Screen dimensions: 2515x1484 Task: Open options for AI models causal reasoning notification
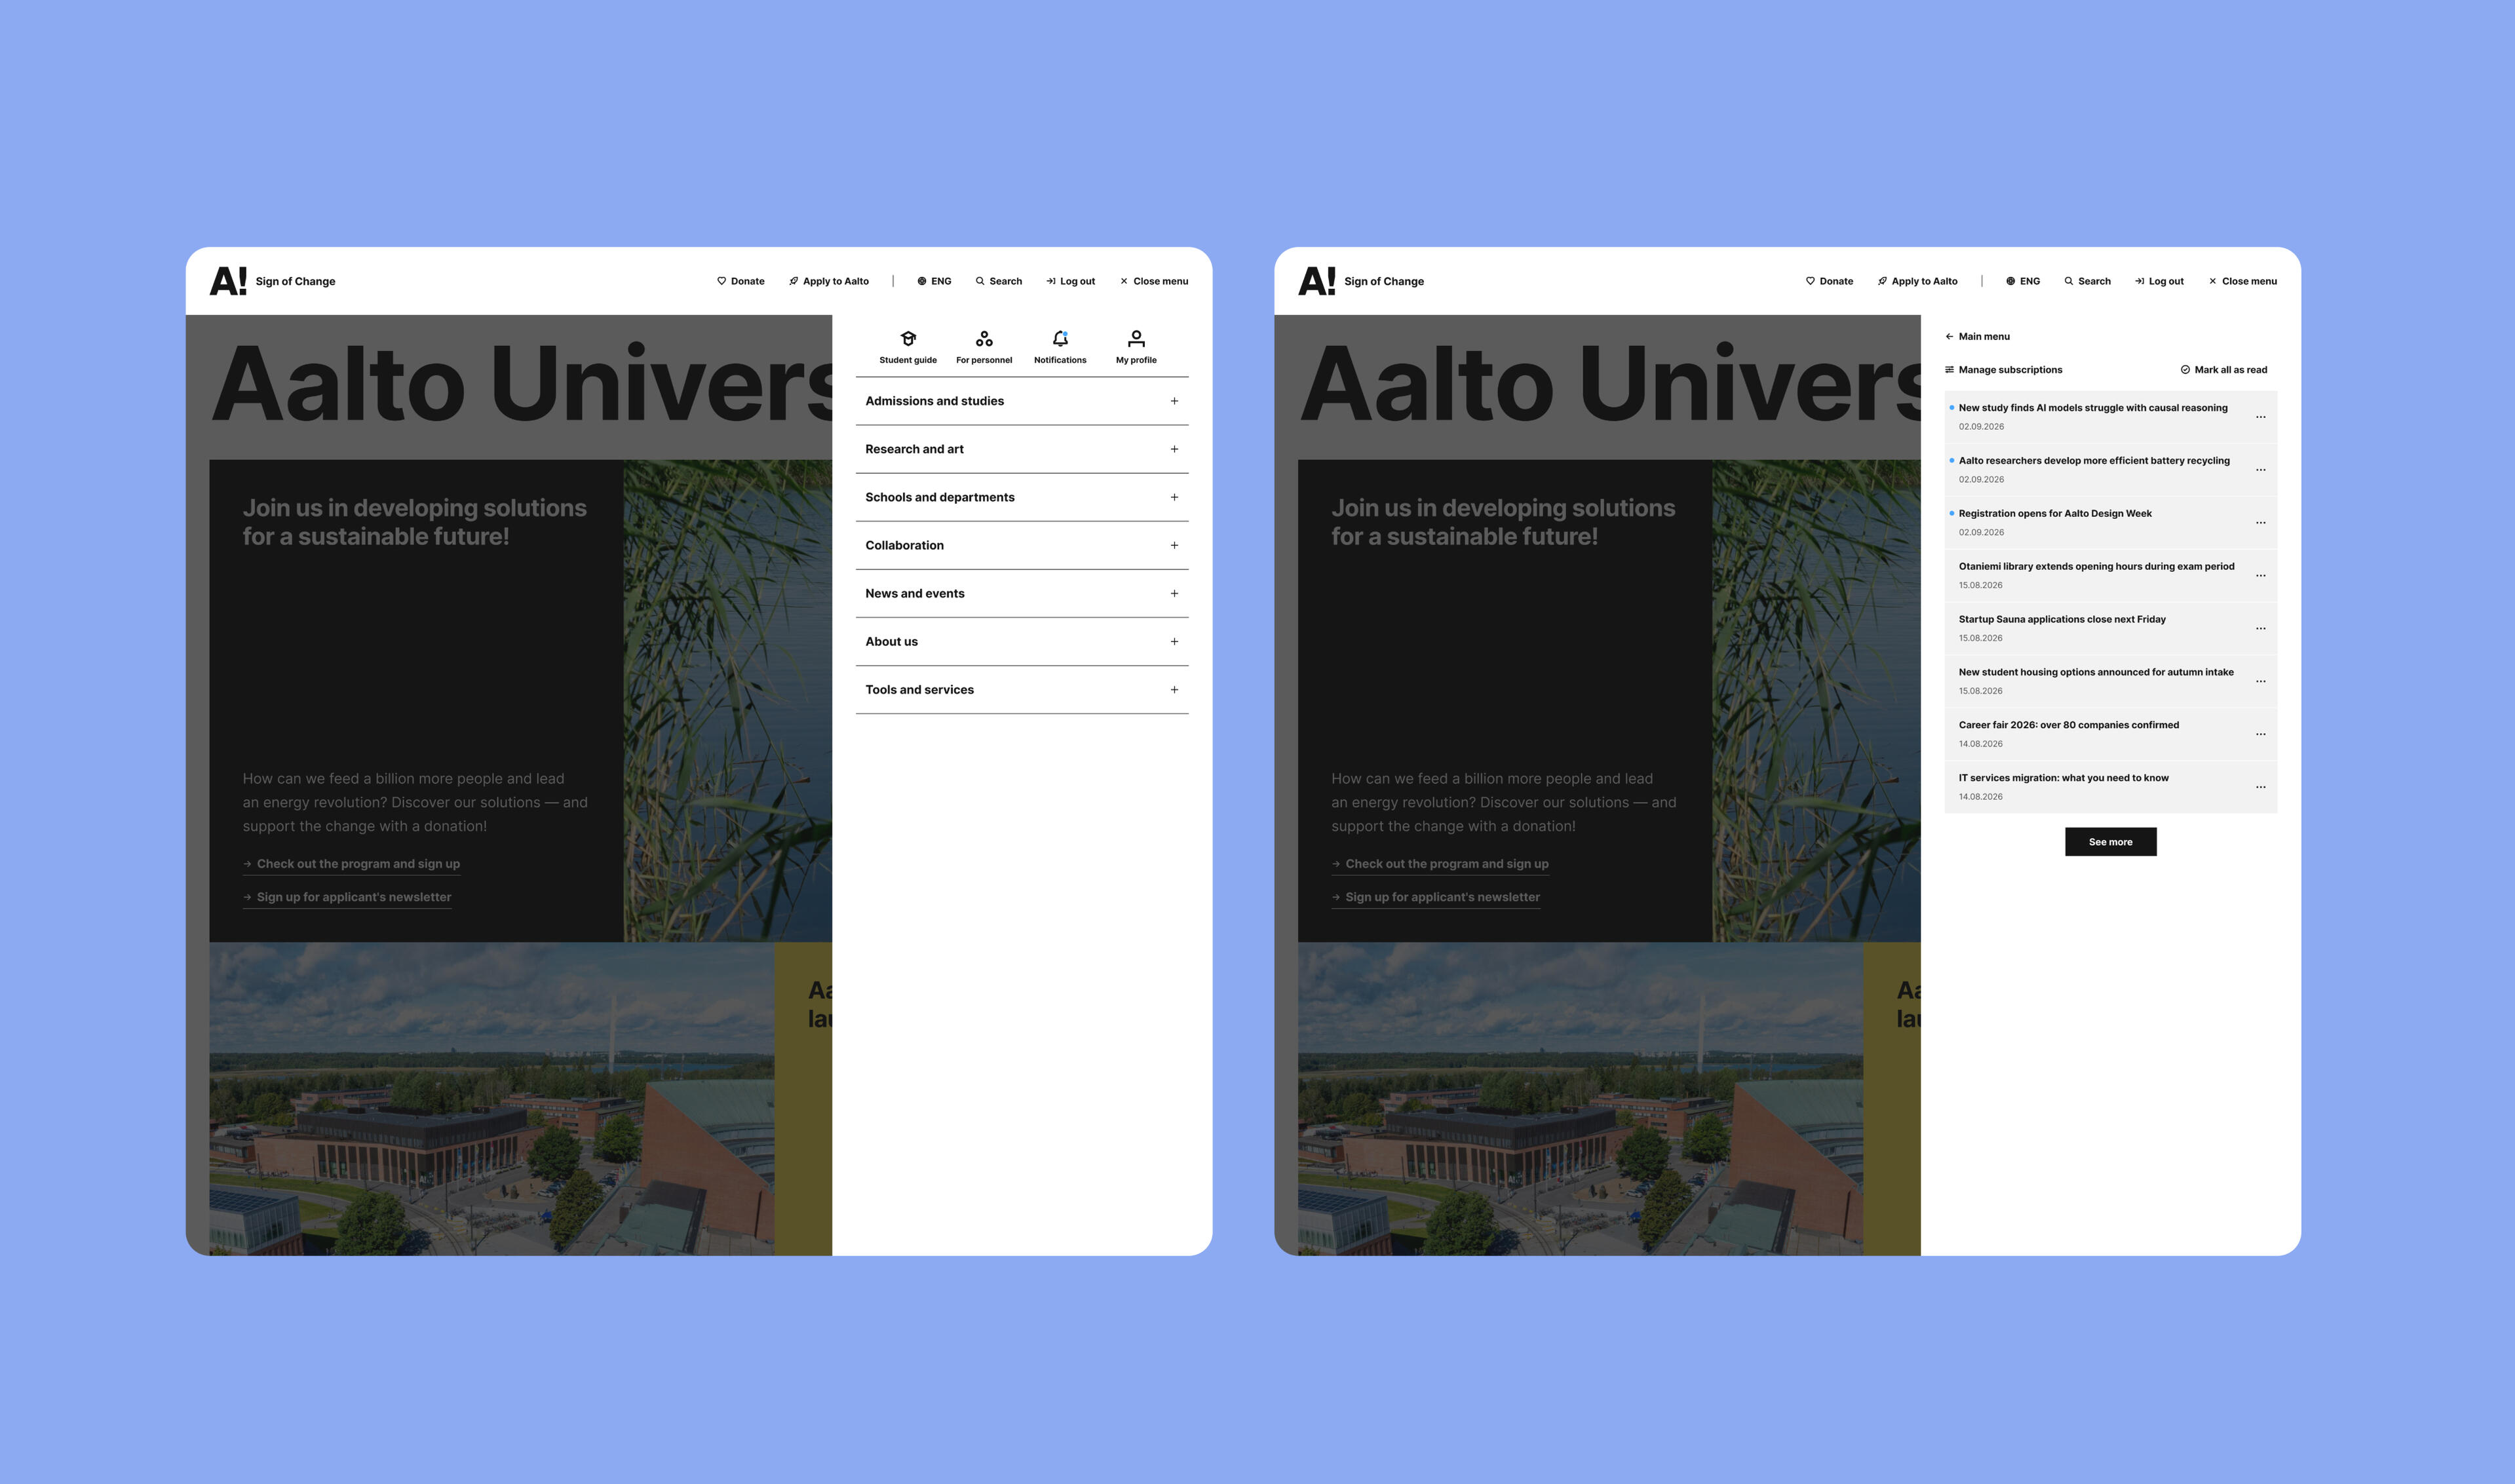coord(2260,417)
